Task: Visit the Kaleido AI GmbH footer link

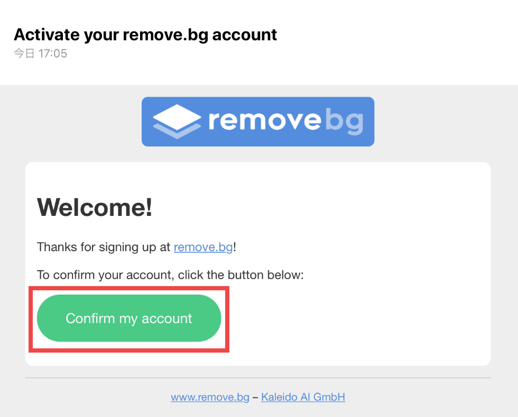Action: click(303, 397)
